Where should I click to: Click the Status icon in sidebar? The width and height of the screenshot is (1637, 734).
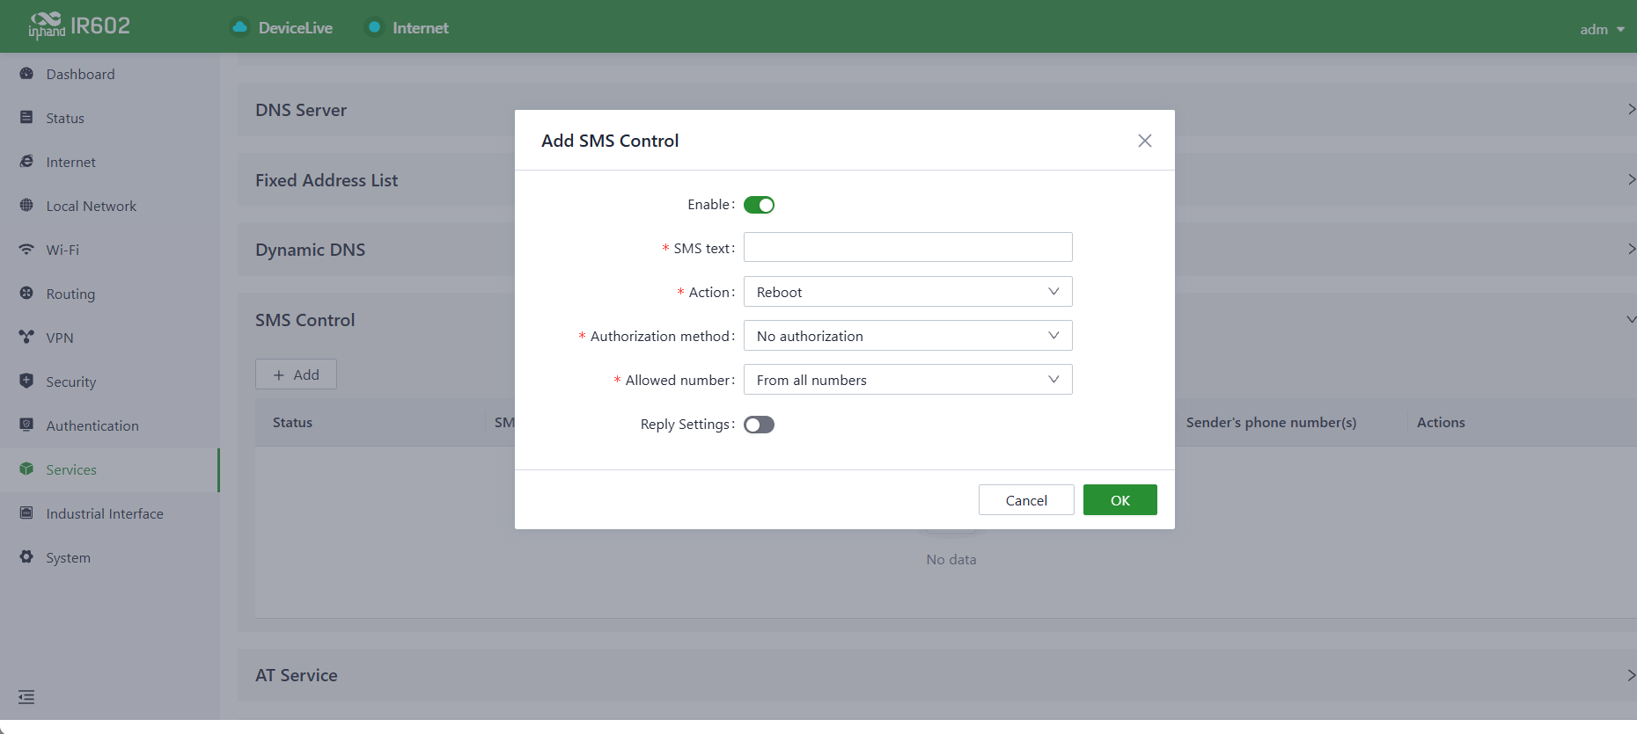(26, 118)
